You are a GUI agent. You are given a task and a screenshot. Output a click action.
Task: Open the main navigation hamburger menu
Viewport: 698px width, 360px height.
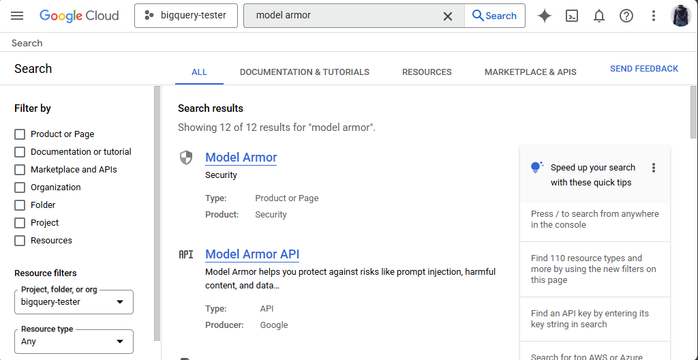coord(17,16)
